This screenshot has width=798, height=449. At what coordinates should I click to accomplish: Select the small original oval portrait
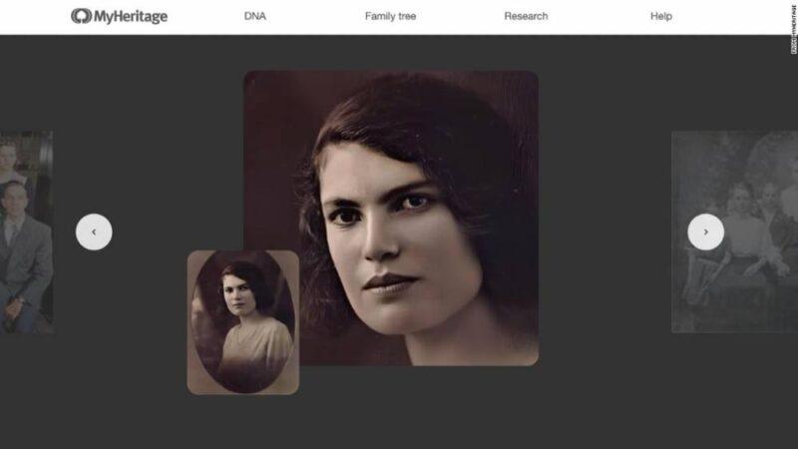[x=243, y=322]
